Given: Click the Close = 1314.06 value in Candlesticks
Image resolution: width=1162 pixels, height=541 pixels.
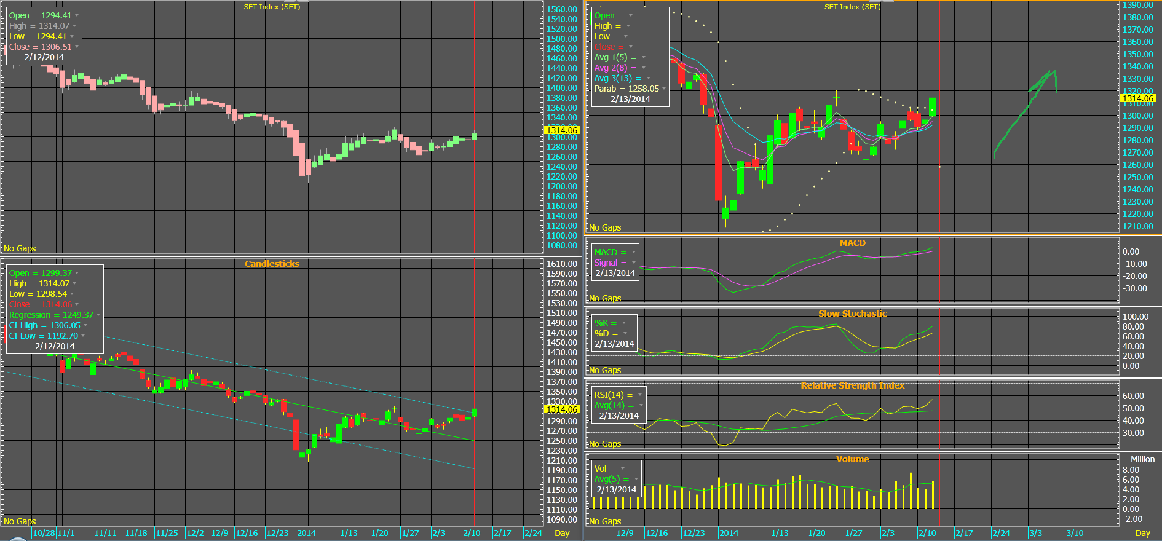Looking at the screenshot, I should click(41, 304).
